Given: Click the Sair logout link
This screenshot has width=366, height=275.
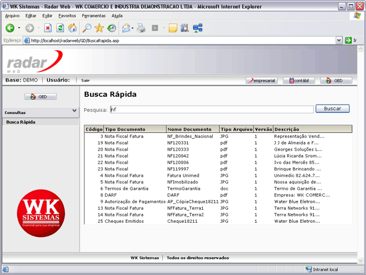Looking at the screenshot, I should click(85, 81).
